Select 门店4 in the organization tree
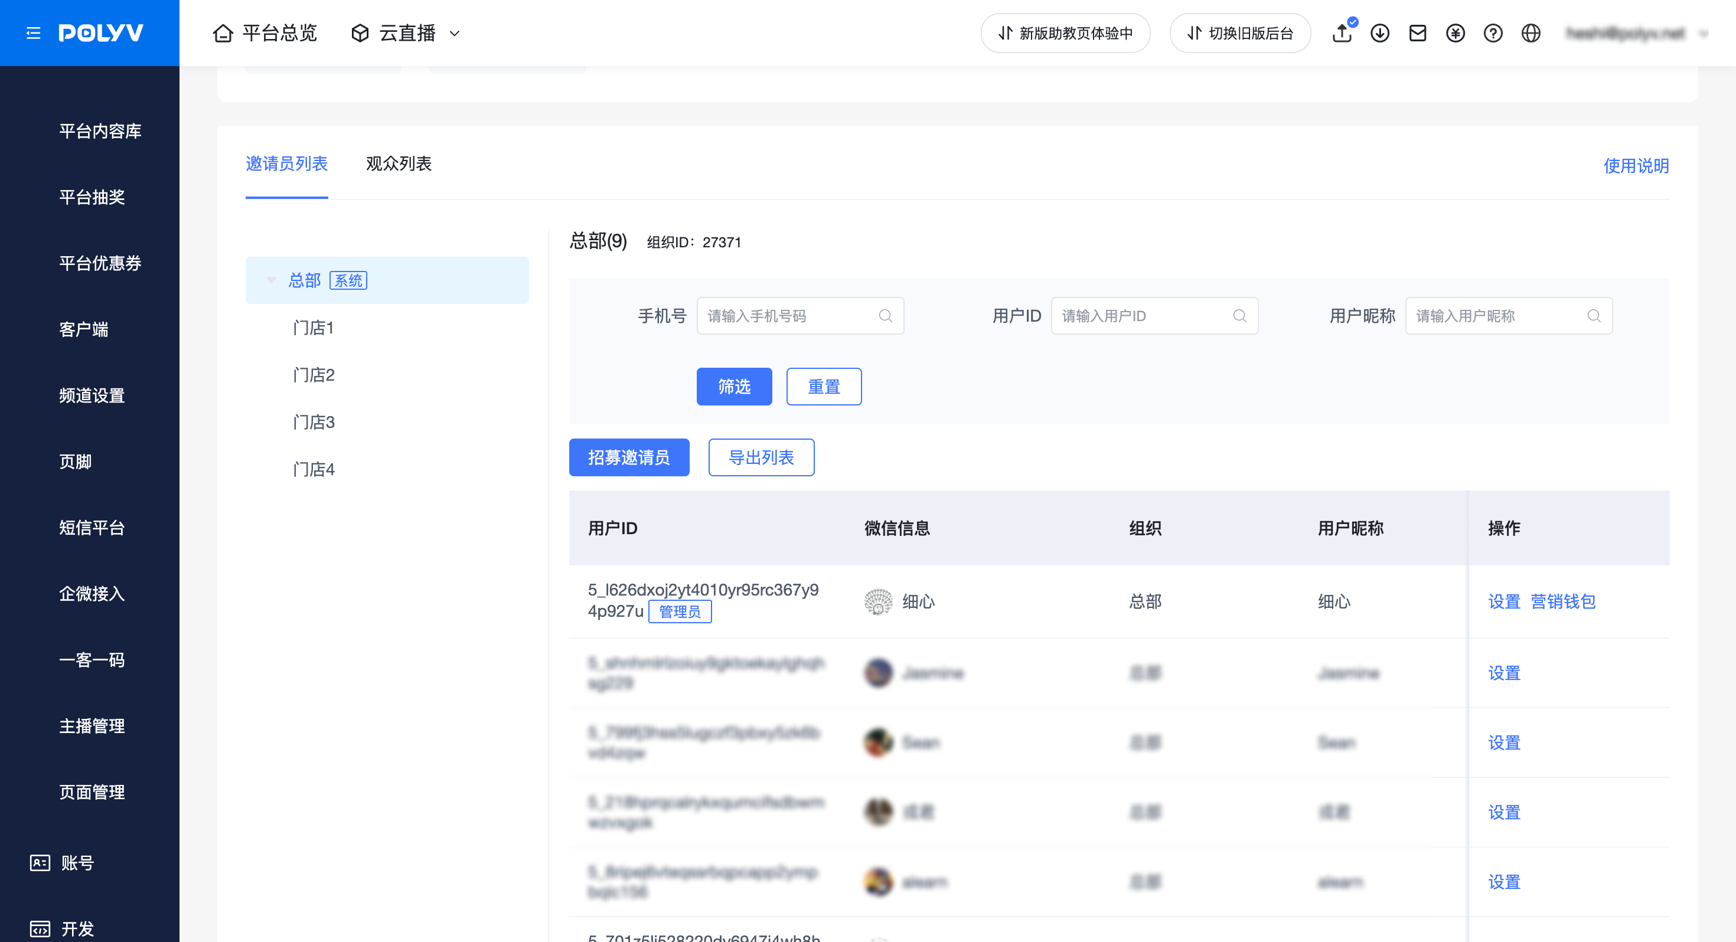The height and width of the screenshot is (942, 1736). pyautogui.click(x=314, y=469)
